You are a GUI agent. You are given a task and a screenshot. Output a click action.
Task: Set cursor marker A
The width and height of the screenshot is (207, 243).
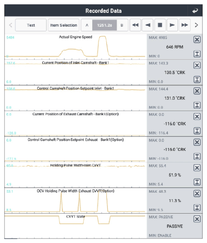click(x=87, y=25)
